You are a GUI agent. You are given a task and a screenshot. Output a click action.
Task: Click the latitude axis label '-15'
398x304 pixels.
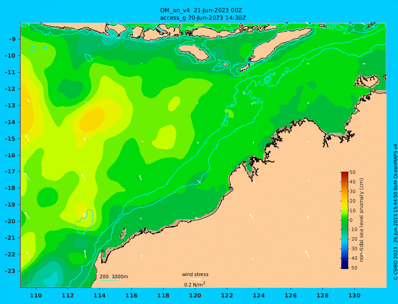coord(10,138)
